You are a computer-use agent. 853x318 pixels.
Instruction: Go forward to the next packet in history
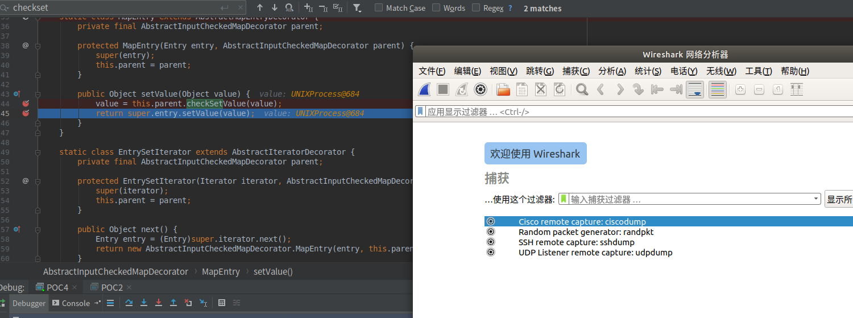point(620,89)
